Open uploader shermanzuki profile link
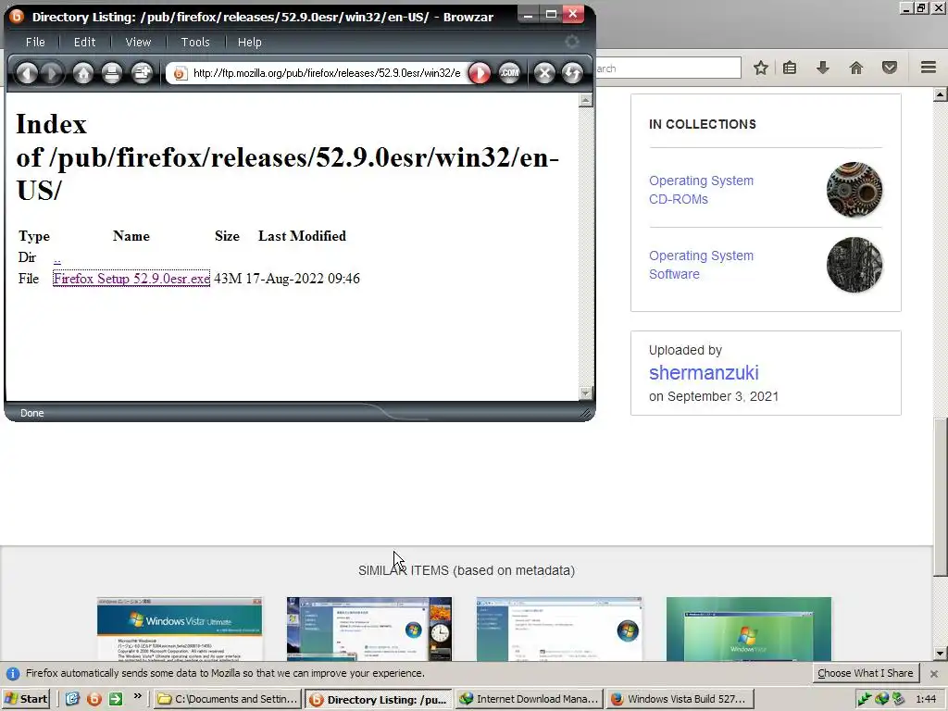 [x=704, y=372]
